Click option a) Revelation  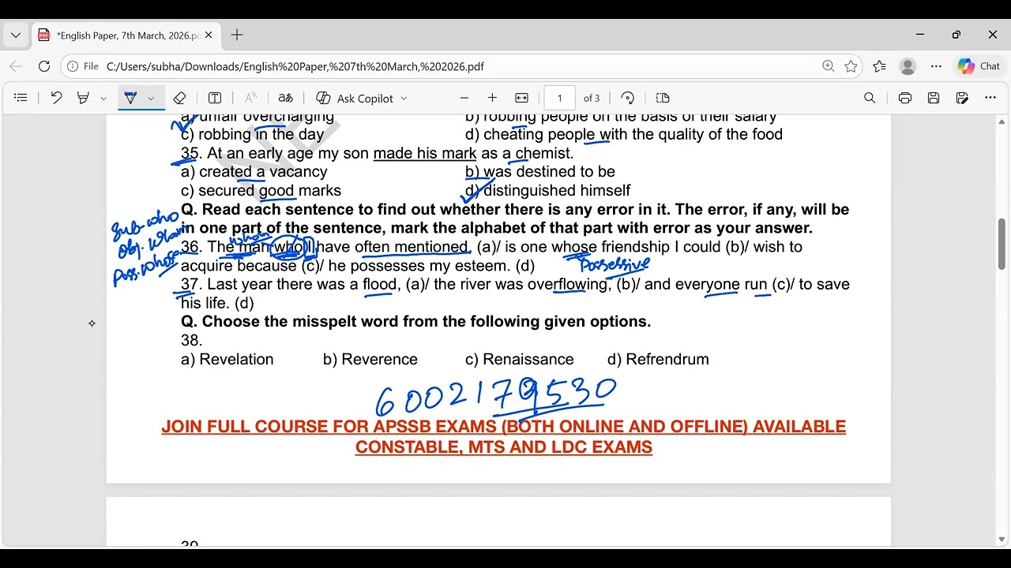coord(227,360)
